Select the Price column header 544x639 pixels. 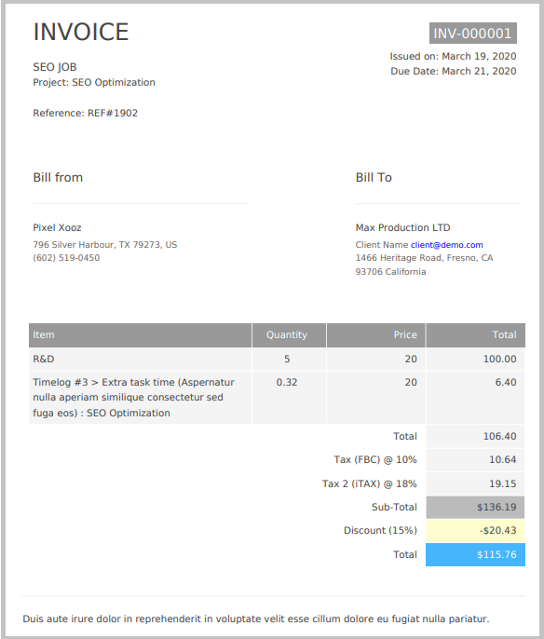[375, 335]
